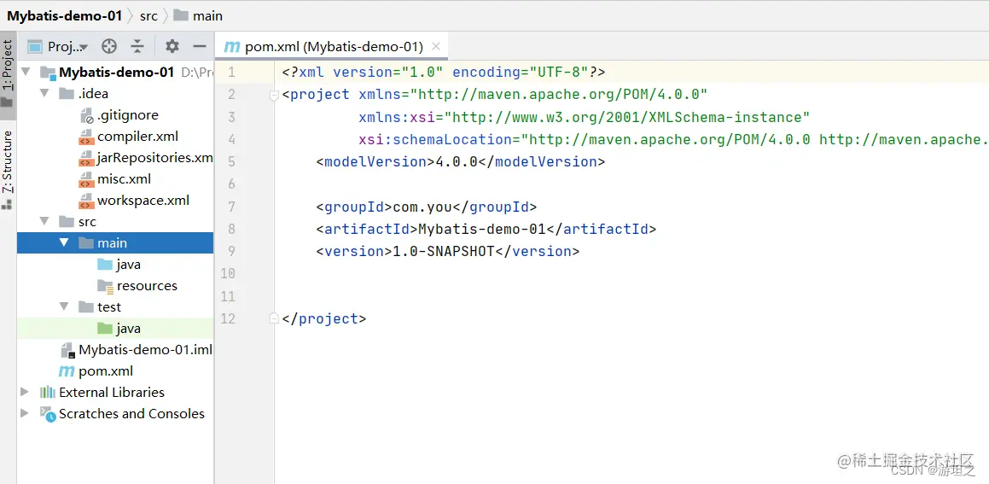989x484 pixels.
Task: Select compiler.xml in the tree
Action: coord(116,137)
